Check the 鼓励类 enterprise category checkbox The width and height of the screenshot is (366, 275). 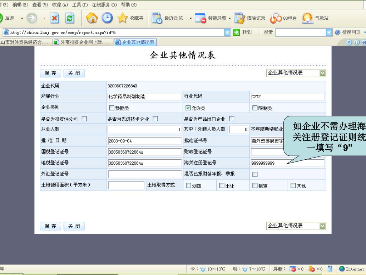pos(112,108)
